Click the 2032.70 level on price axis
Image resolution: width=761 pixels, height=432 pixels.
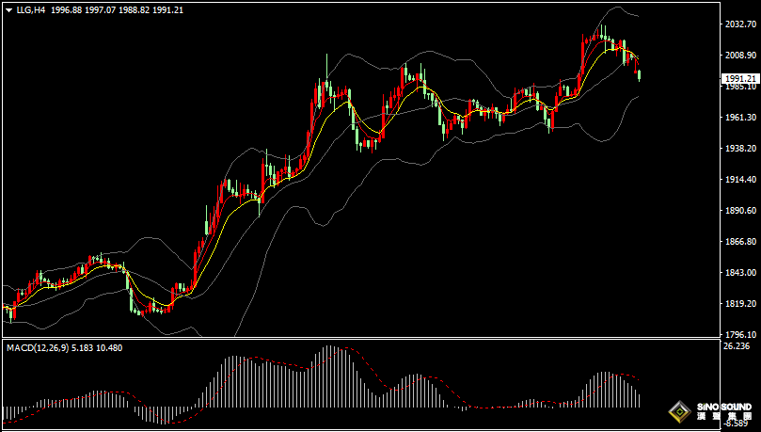tap(739, 24)
